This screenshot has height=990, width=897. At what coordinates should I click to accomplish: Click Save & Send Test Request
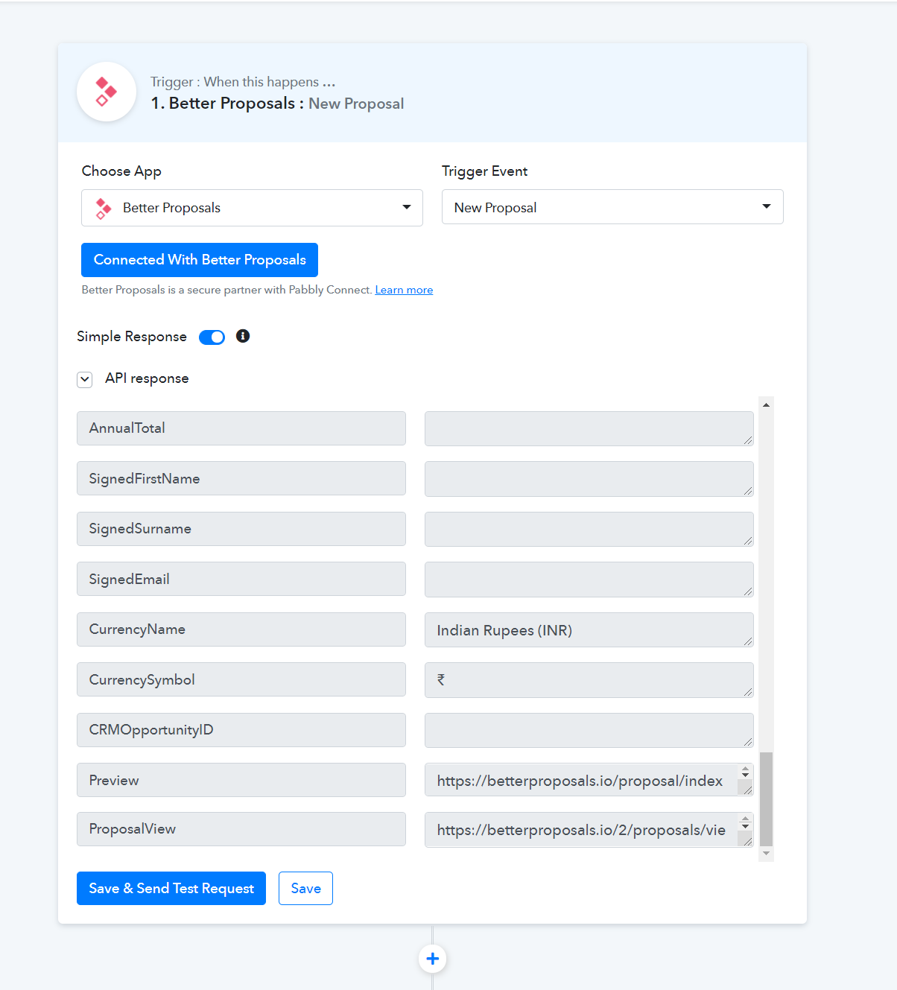pyautogui.click(x=171, y=889)
